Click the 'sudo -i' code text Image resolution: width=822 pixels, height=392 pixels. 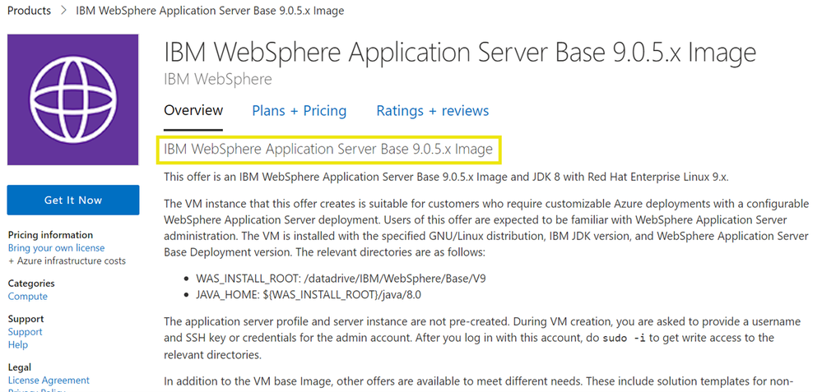(x=625, y=338)
